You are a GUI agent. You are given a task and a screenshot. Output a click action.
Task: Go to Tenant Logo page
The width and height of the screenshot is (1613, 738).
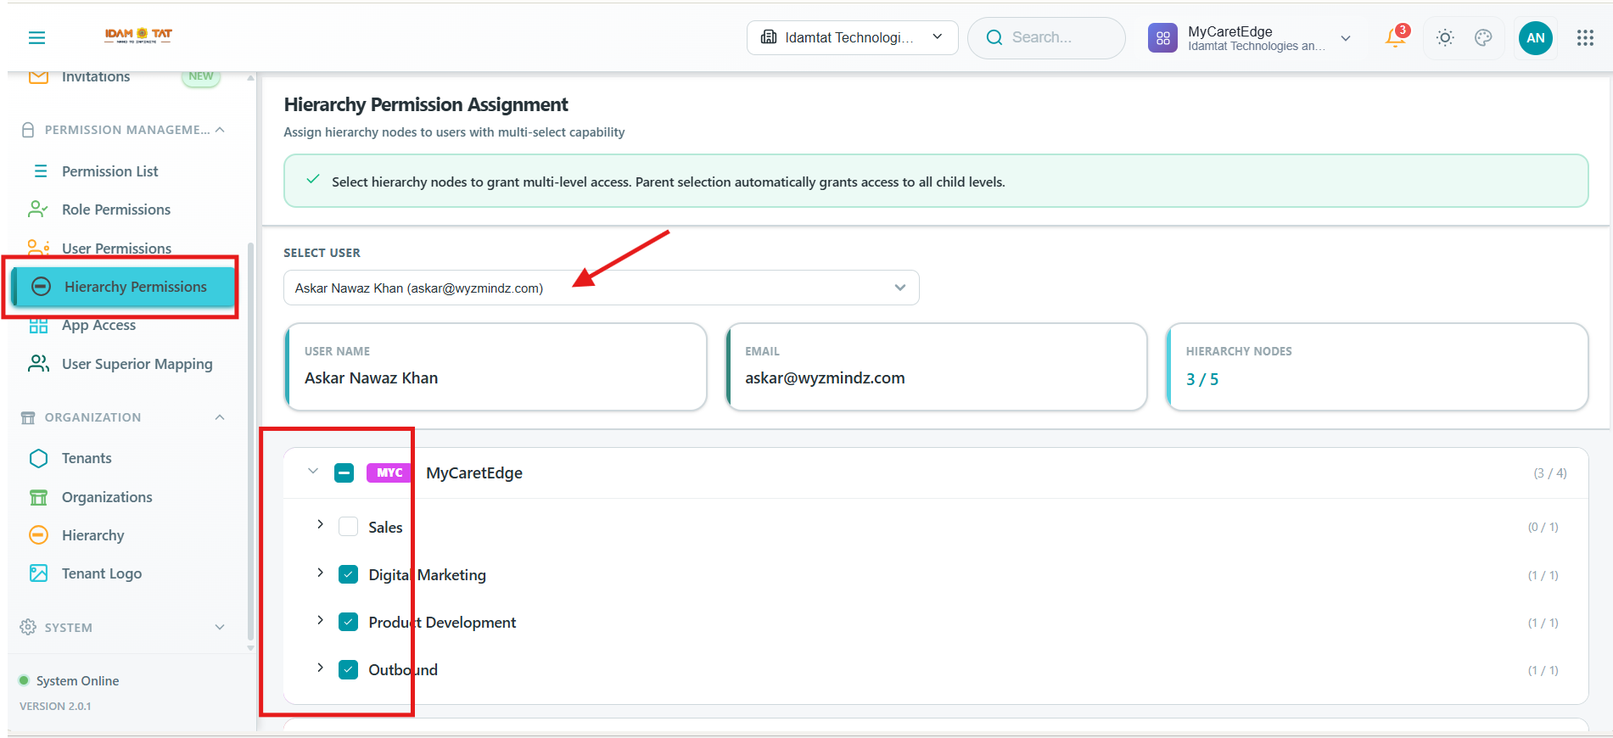pos(102,573)
